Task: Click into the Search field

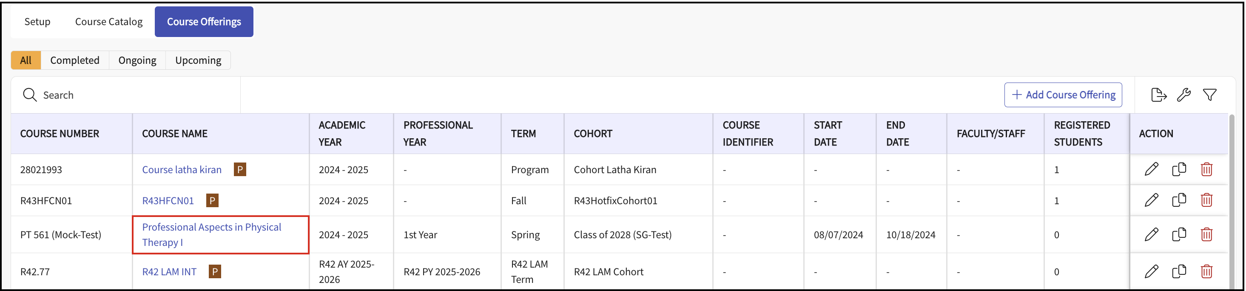Action: [x=135, y=95]
